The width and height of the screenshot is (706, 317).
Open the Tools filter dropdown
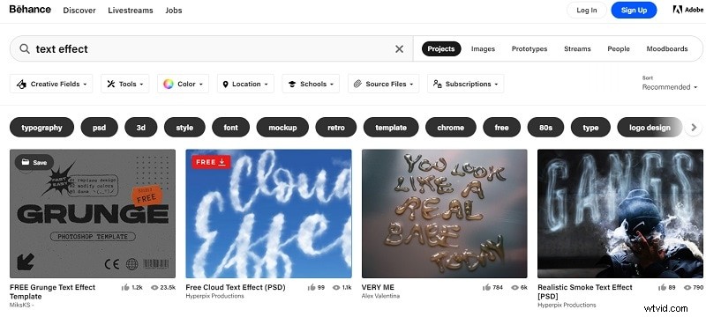click(125, 84)
